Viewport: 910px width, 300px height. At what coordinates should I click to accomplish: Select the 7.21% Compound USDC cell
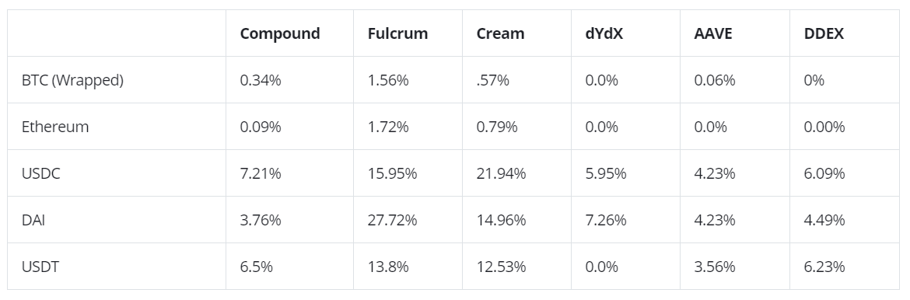(260, 173)
